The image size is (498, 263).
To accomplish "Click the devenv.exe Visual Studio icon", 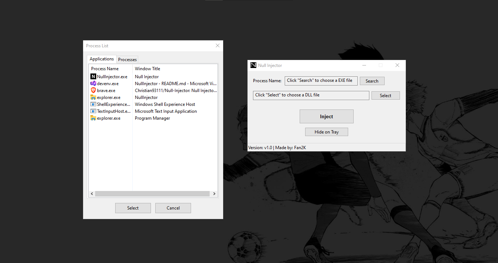I will 93,84.
